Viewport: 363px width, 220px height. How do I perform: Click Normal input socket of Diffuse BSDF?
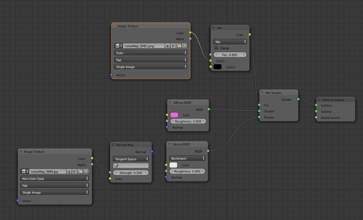[167, 127]
